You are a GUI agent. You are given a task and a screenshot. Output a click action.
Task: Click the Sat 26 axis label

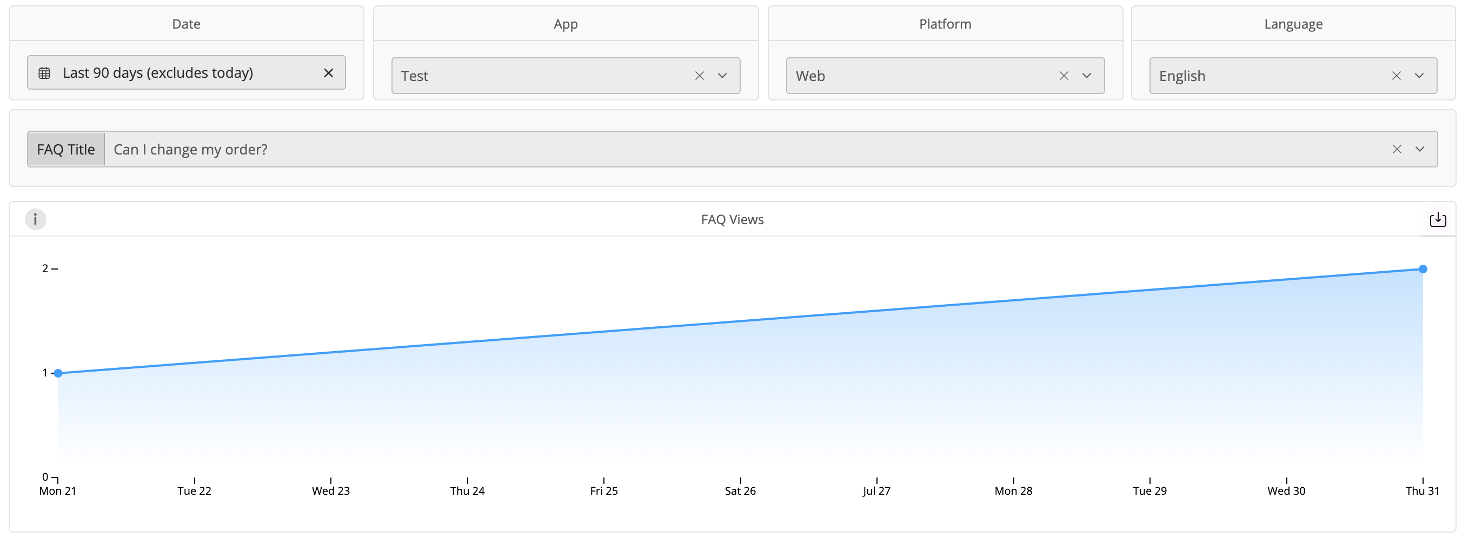740,491
